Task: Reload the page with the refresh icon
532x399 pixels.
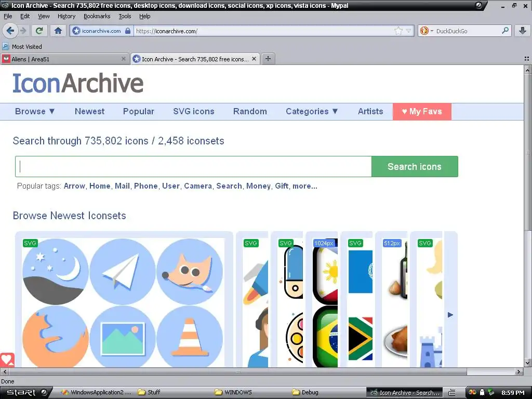Action: [x=39, y=31]
